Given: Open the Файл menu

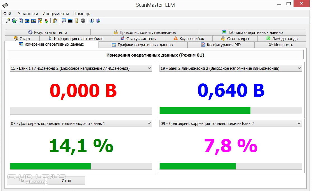Looking at the screenshot, I should pos(8,13).
